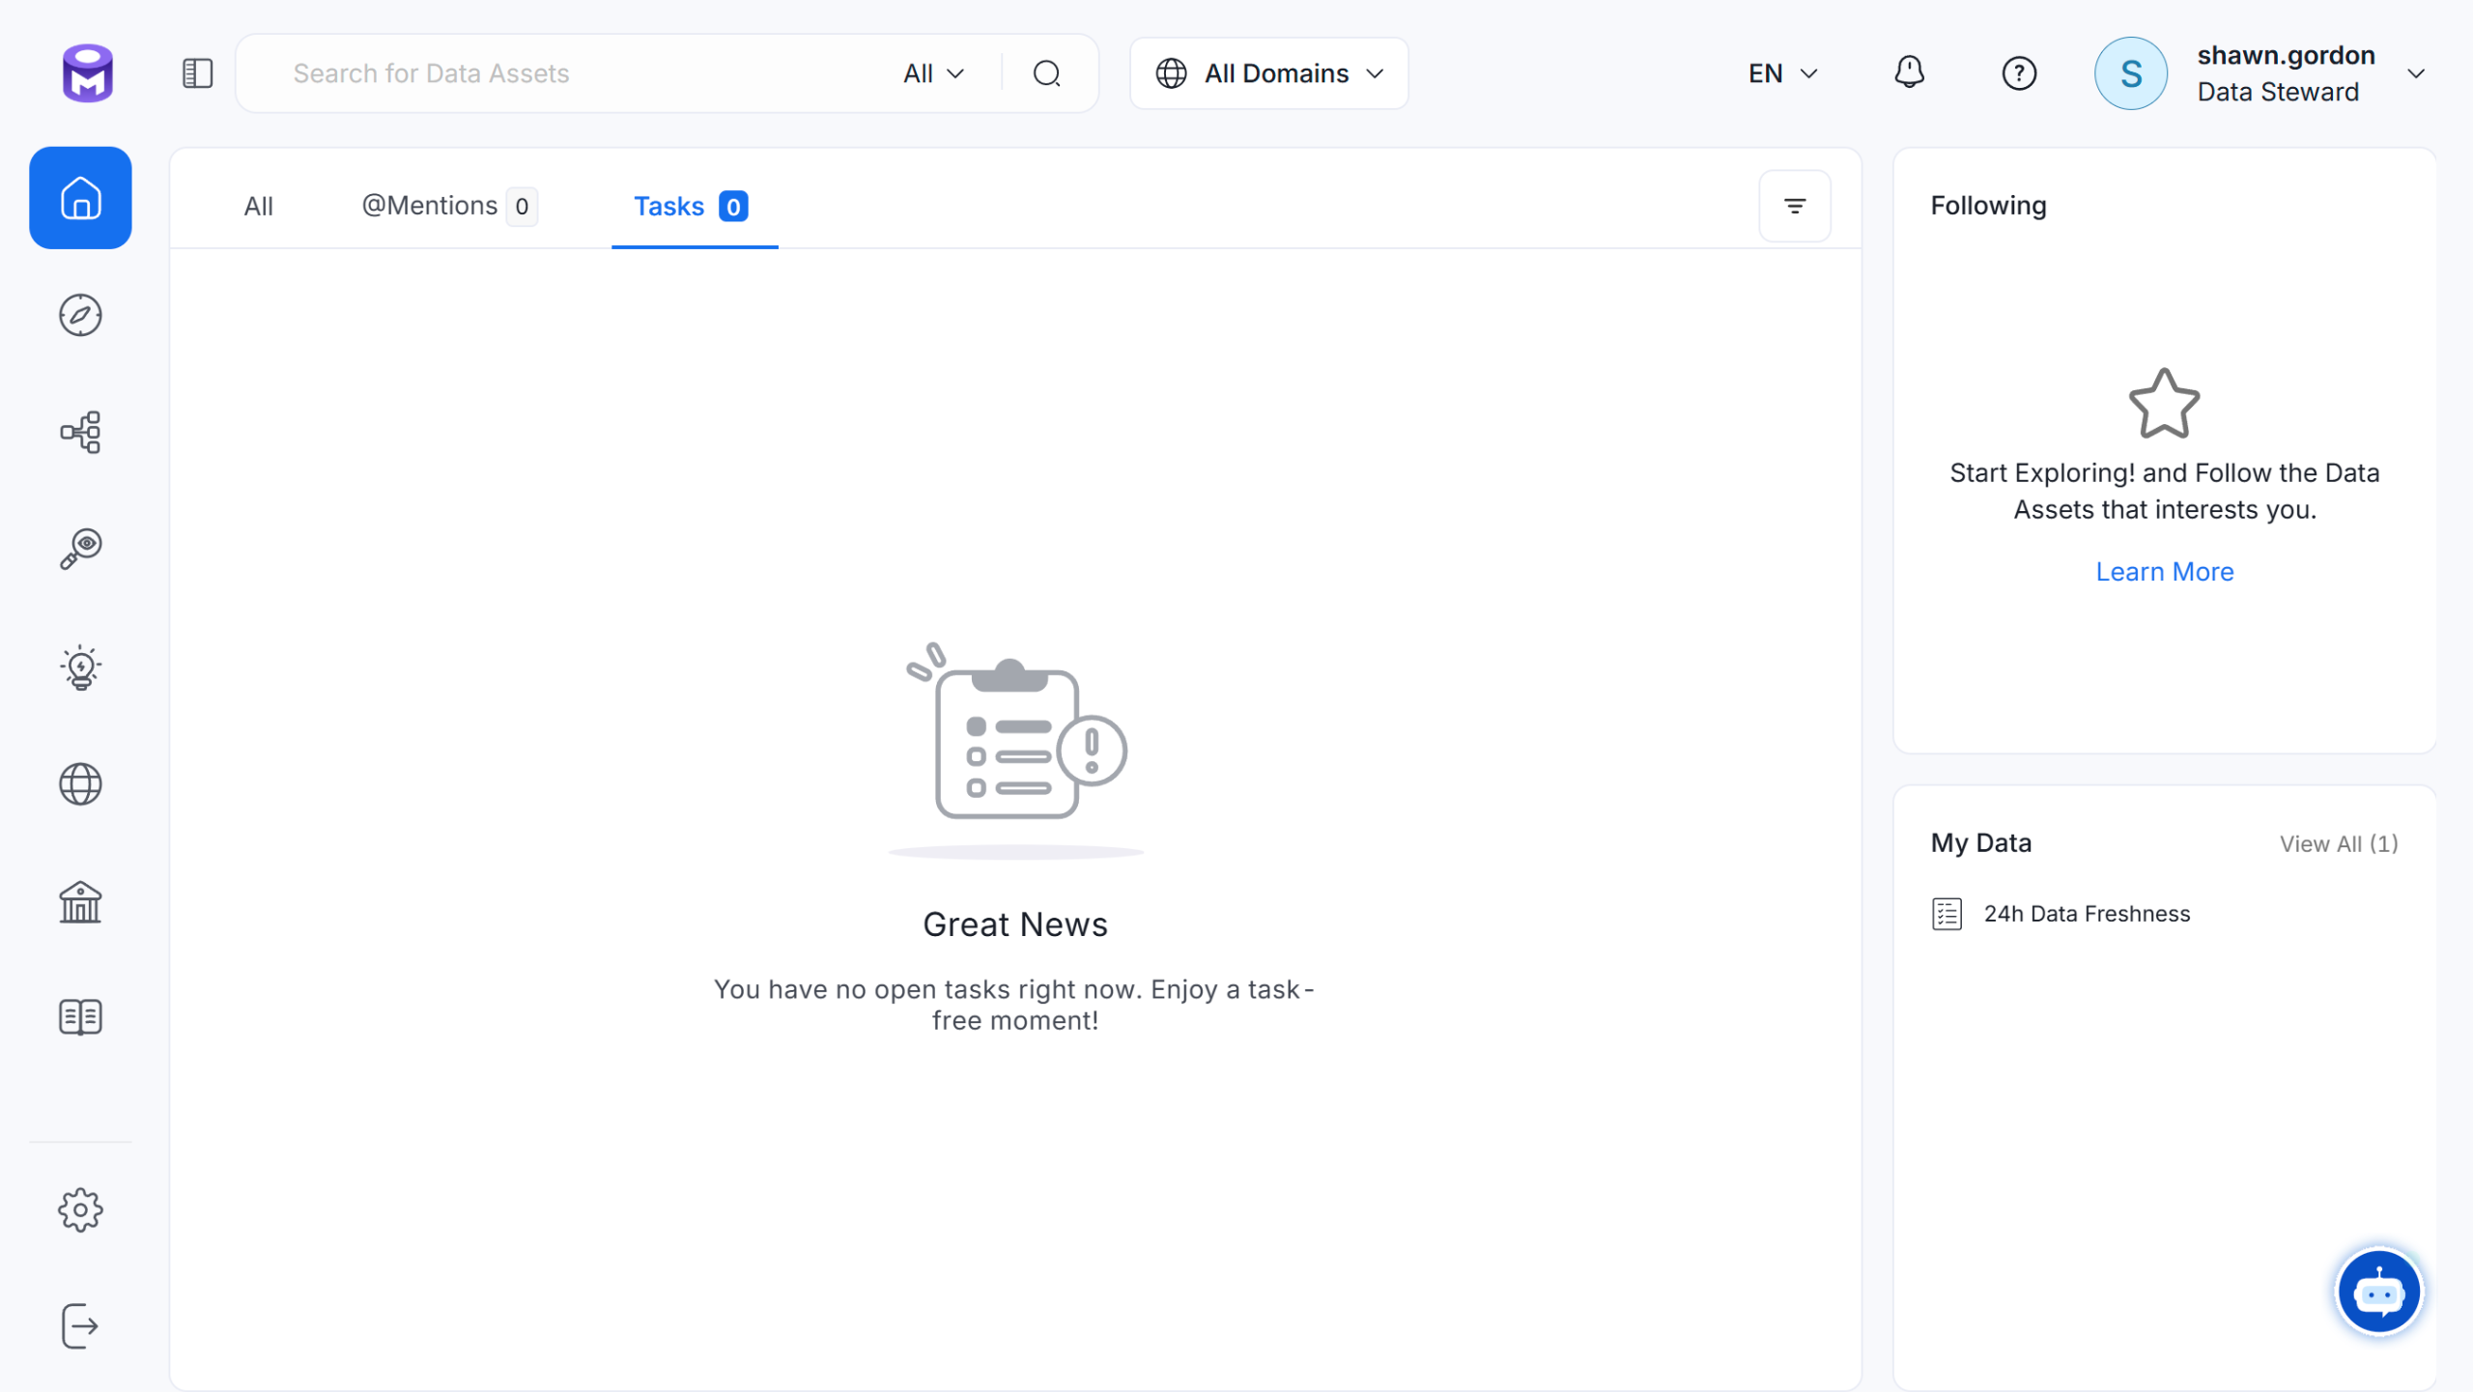Screen dimensions: 2473x1392
Task: Click the Learn More link
Action: coord(2164,572)
